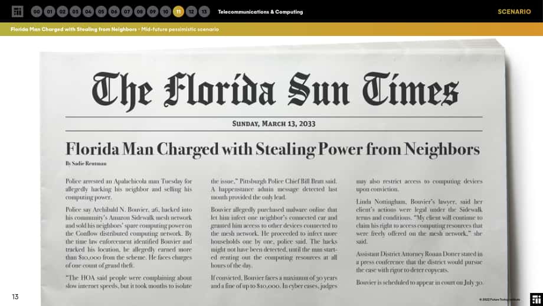Viewport: 543px width, 306px height.
Task: Click the FTI logo icon at top left
Action: [17, 11]
